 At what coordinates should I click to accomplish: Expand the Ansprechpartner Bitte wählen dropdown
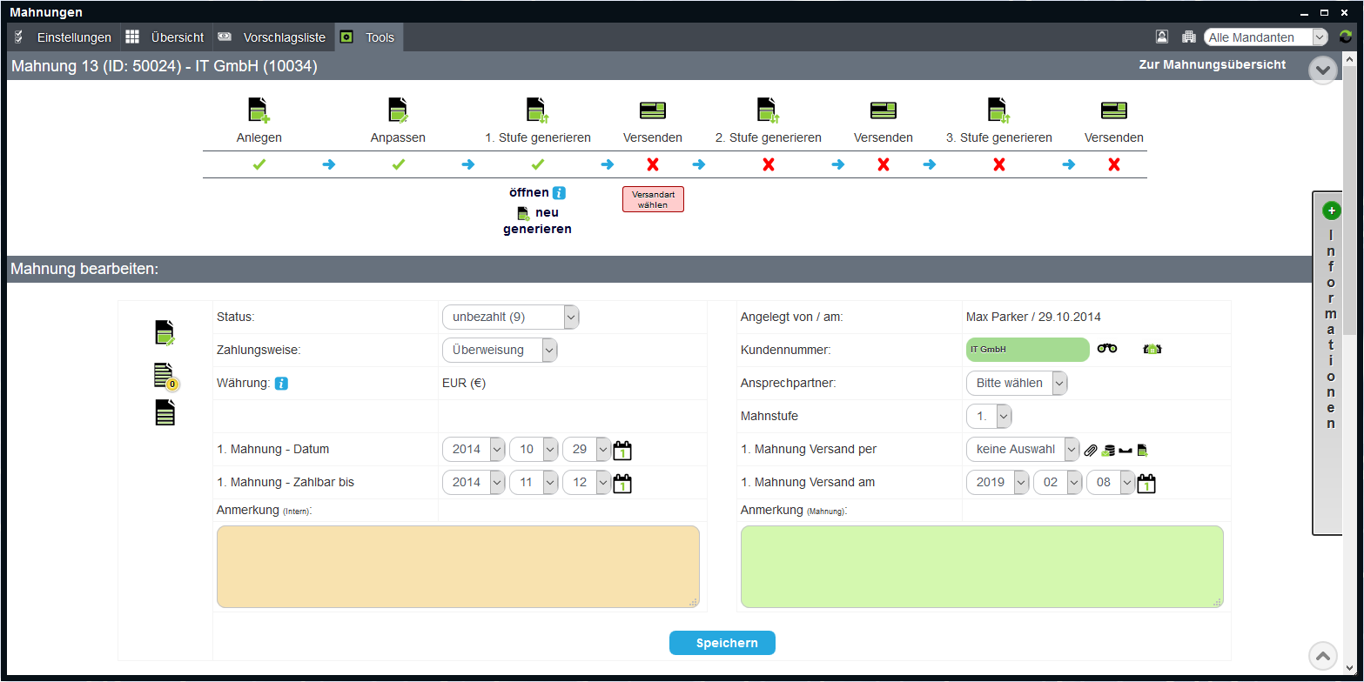coord(1016,383)
